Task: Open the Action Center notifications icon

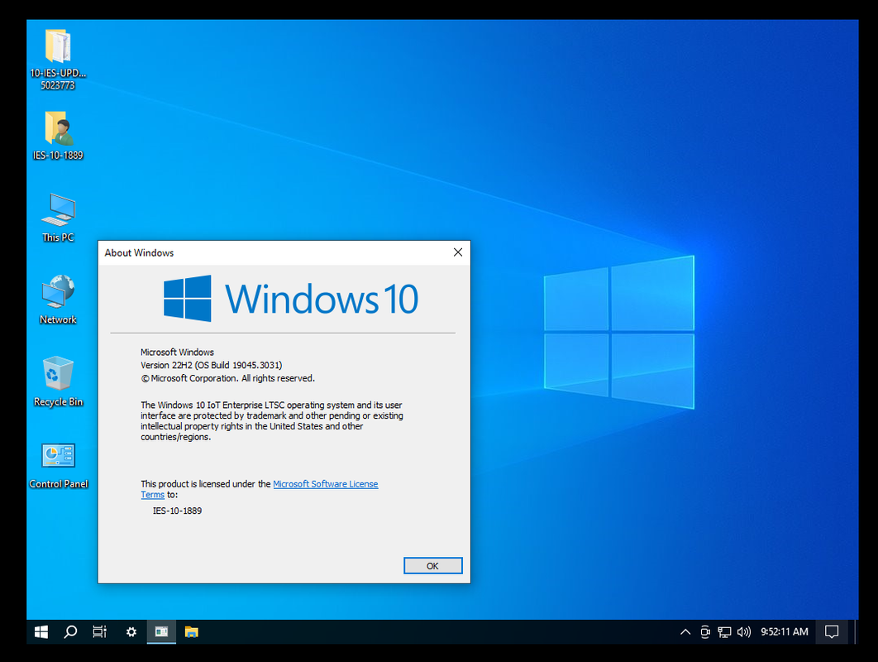Action: (x=832, y=631)
